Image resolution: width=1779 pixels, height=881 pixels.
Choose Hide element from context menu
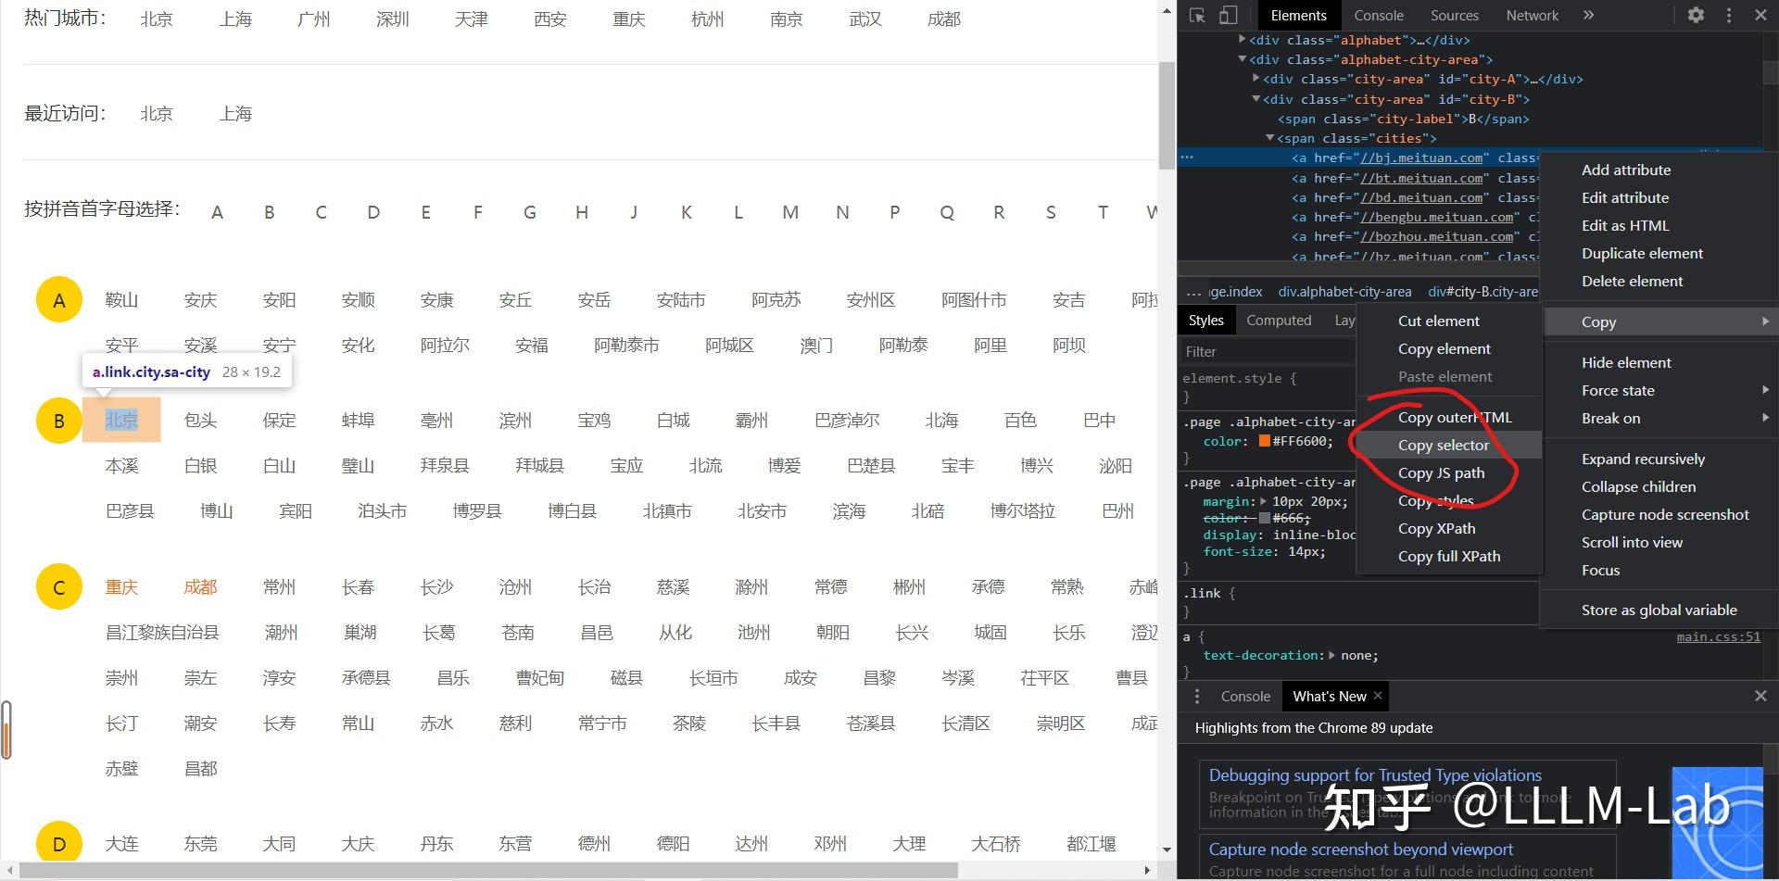[1625, 362]
